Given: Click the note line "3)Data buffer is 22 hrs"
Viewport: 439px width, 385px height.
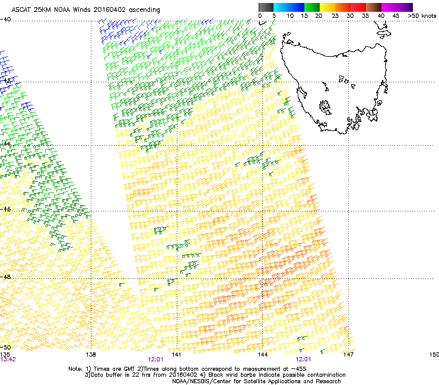Looking at the screenshot, I should [215, 375].
